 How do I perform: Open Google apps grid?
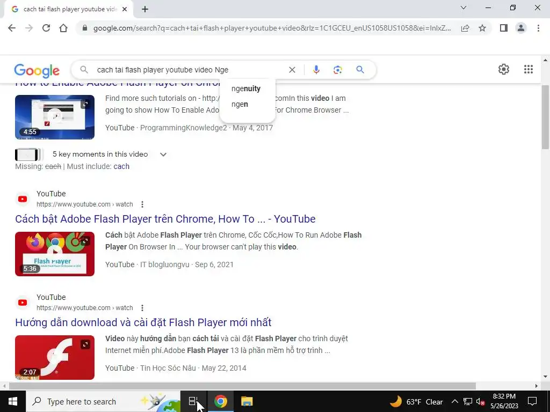click(529, 69)
